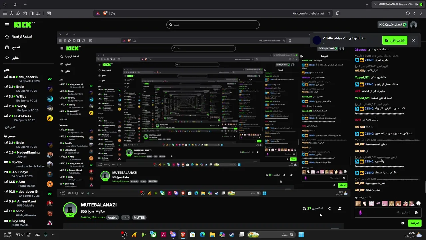Screen dimensions: 426x240
Task: Select the MUTEBALANAZI Stream browser tab
Action: [x=398, y=4]
